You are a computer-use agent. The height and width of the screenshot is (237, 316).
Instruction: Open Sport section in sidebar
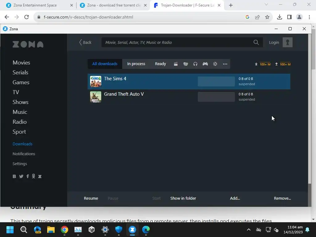(x=19, y=132)
